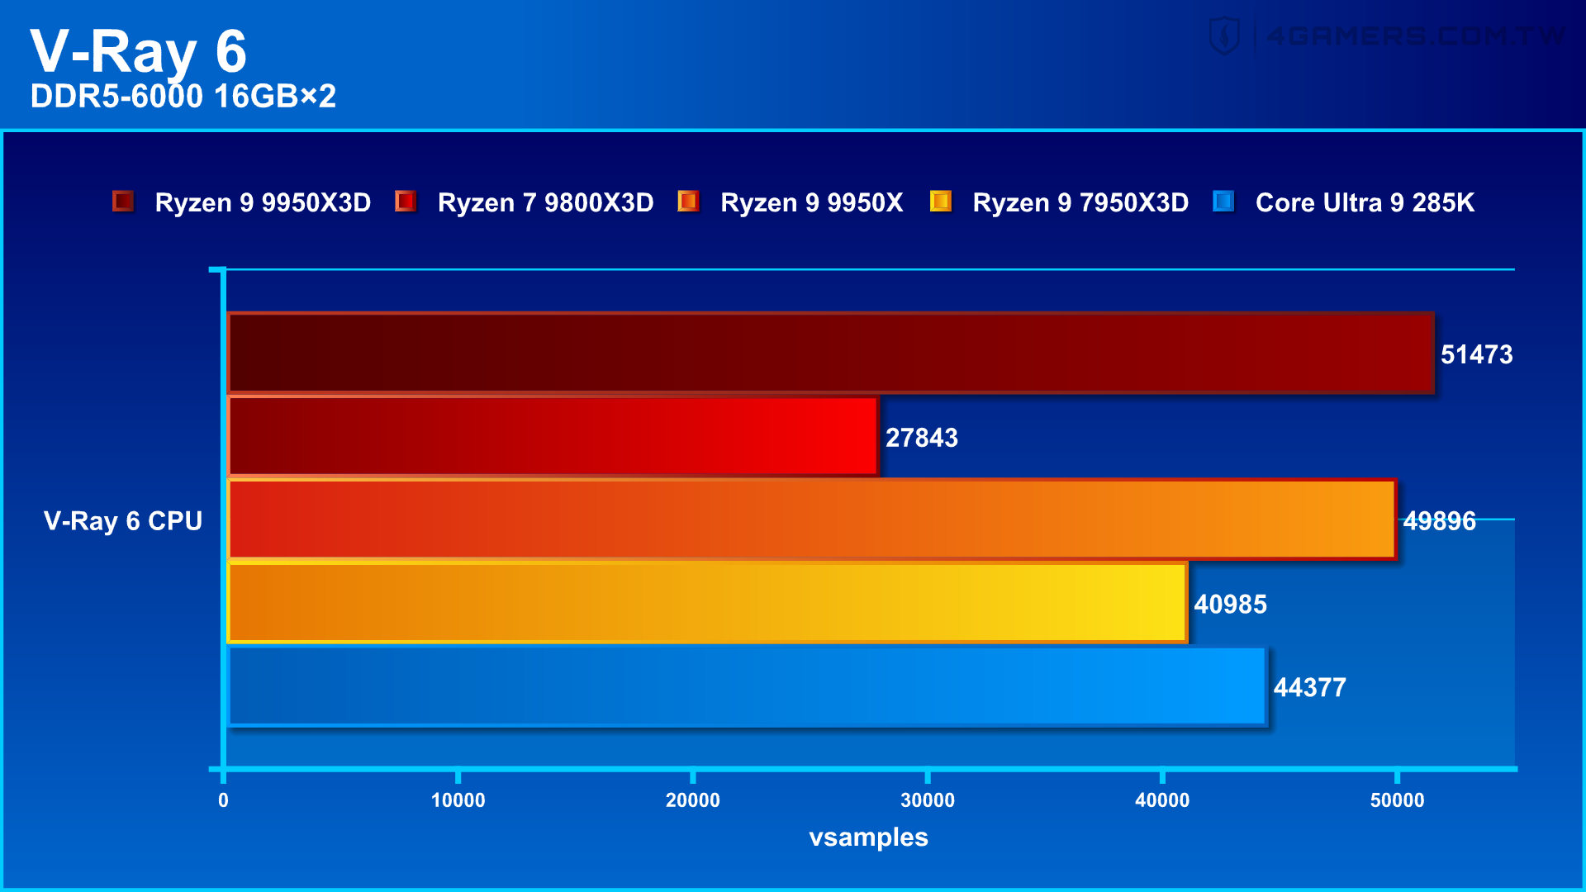Click the 27843 value label

(922, 438)
